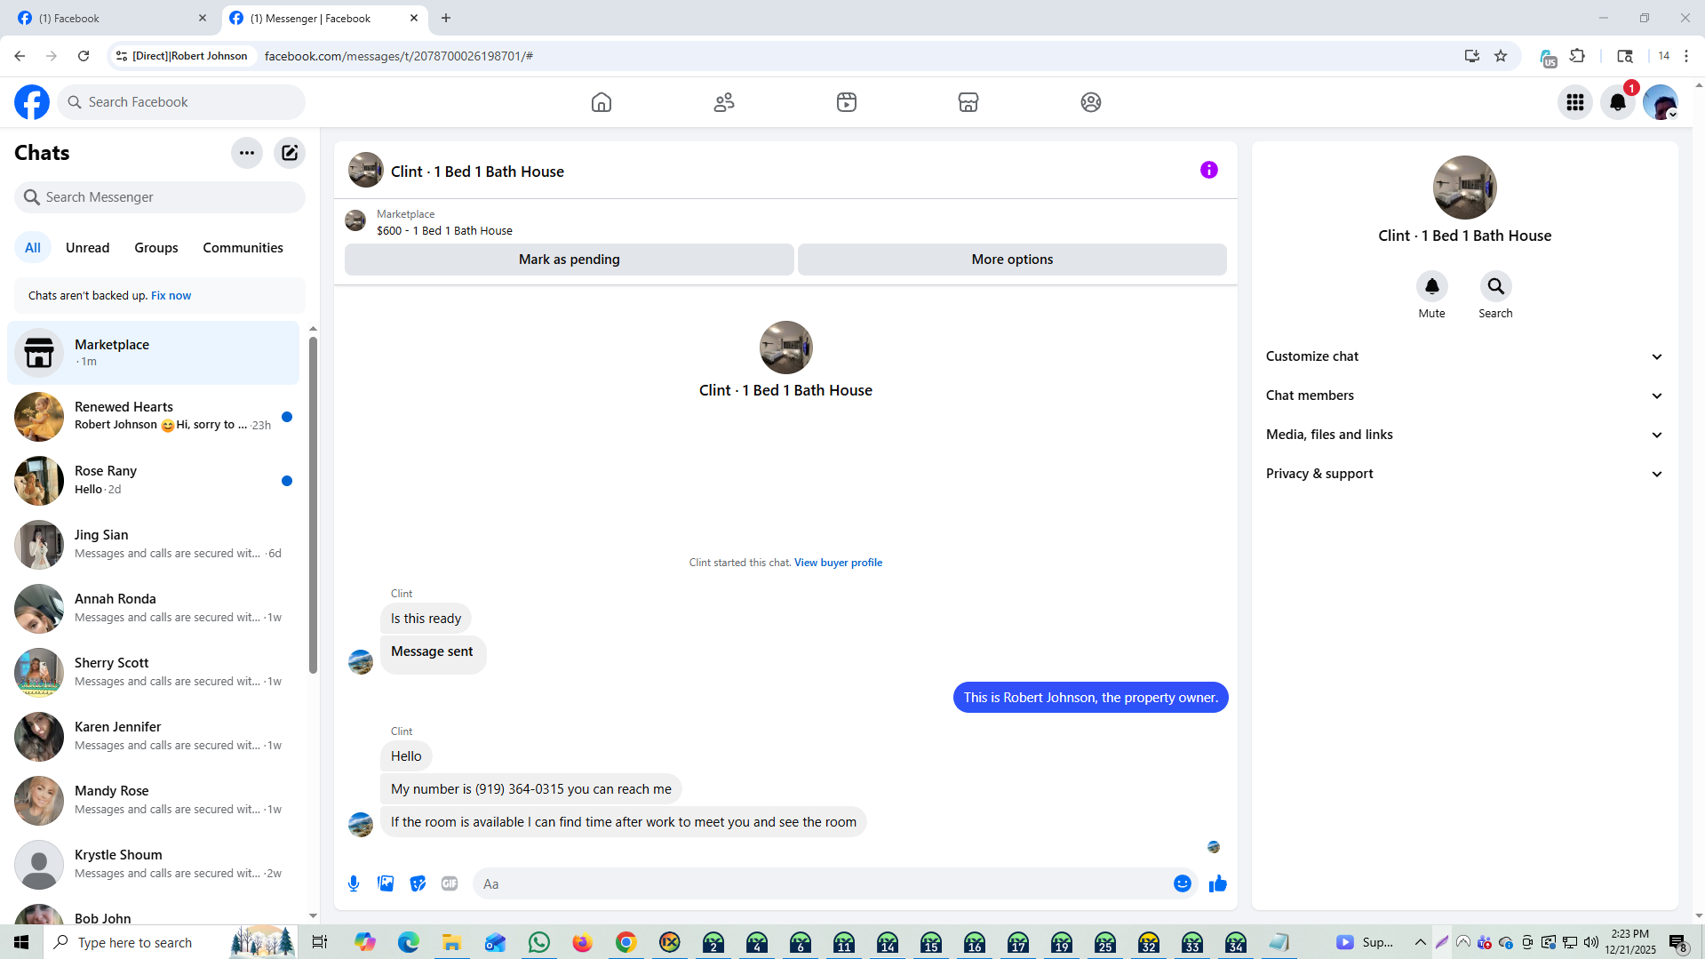Screen dimensions: 1705x959
Task: Open View buyer profile link
Action: point(838,563)
